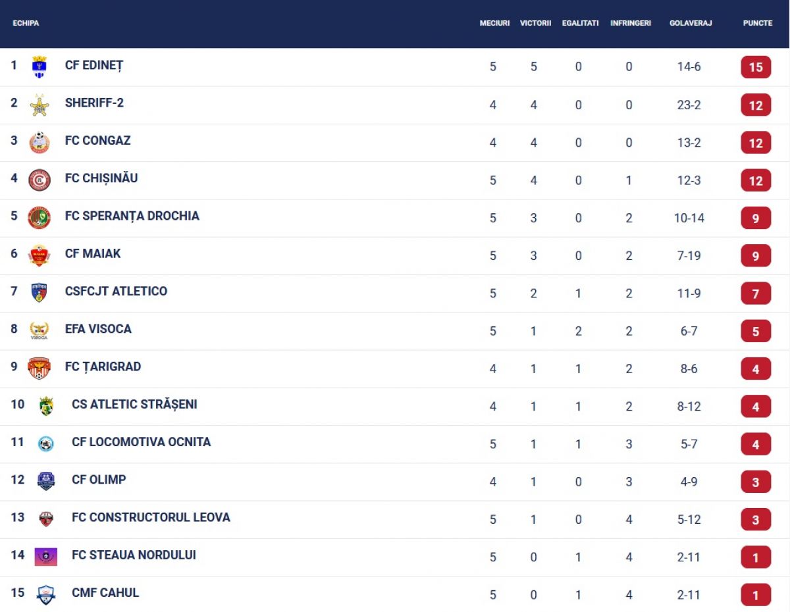
Task: Click the CSFCJT Atletico badge icon
Action: pyautogui.click(x=39, y=293)
